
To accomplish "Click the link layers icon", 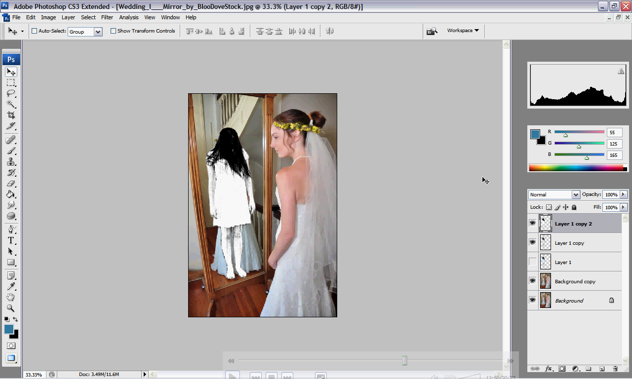I will [x=535, y=369].
